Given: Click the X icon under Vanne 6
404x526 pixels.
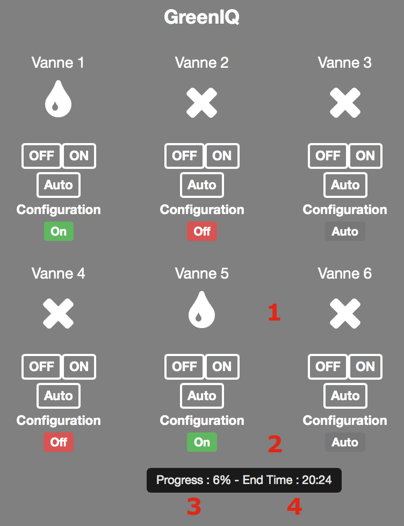Looking at the screenshot, I should [345, 314].
